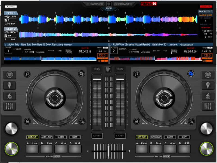Select deck 2 AUTO LOOP pad mode
The width and height of the screenshot is (217, 163).
point(156,137)
